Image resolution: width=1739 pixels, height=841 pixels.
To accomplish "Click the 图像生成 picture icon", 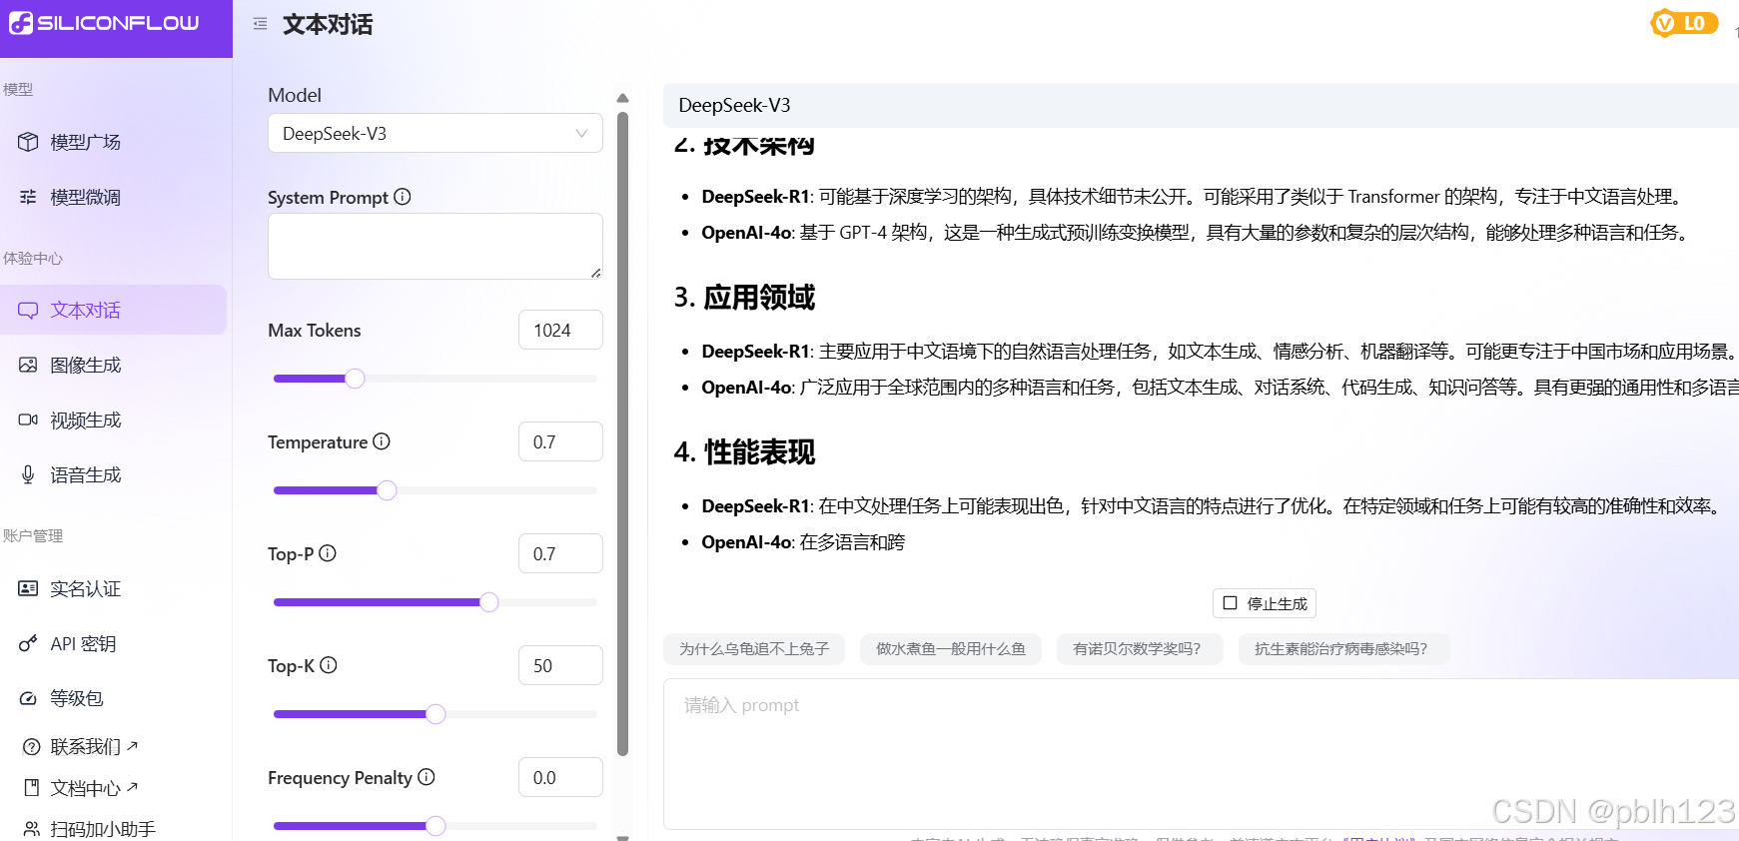I will click(x=28, y=365).
